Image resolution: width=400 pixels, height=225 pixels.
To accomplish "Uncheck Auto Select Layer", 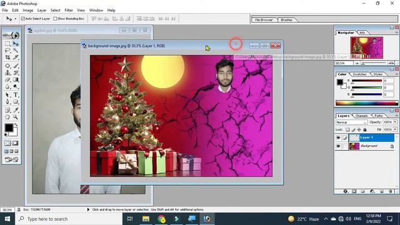I will pyautogui.click(x=23, y=19).
